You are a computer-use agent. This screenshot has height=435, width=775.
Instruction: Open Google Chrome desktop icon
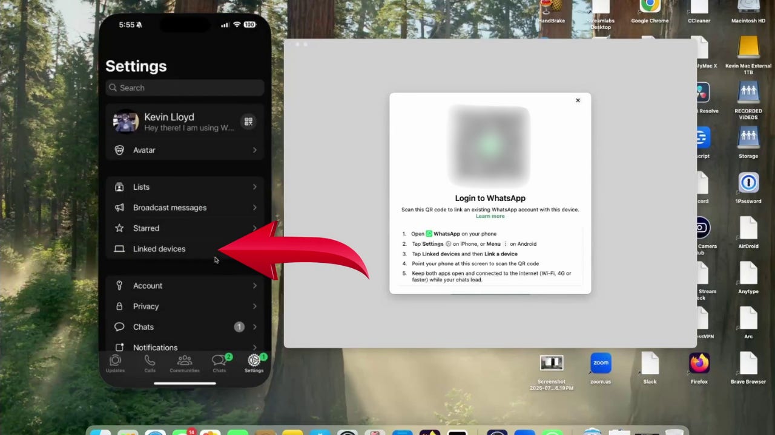coord(650,7)
